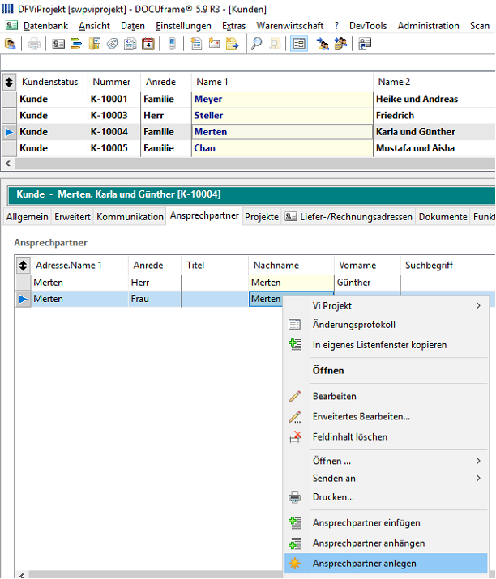Viewport: 496px width, 579px height.
Task: Click the Kundenstatus column header
Action: pyautogui.click(x=53, y=82)
